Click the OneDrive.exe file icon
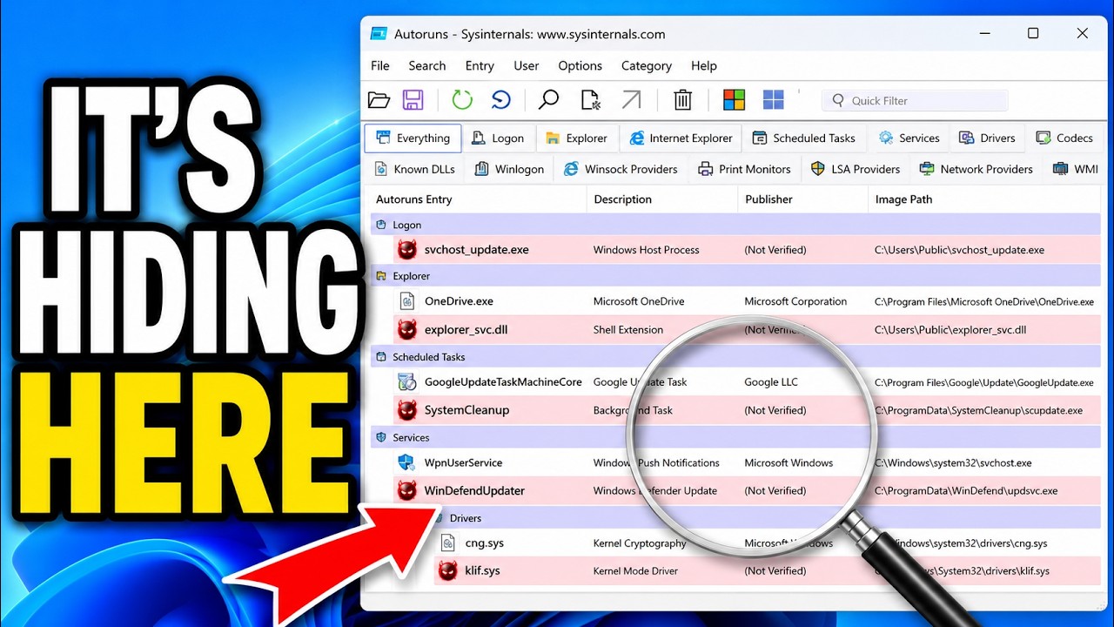This screenshot has height=627, width=1114. click(x=406, y=301)
